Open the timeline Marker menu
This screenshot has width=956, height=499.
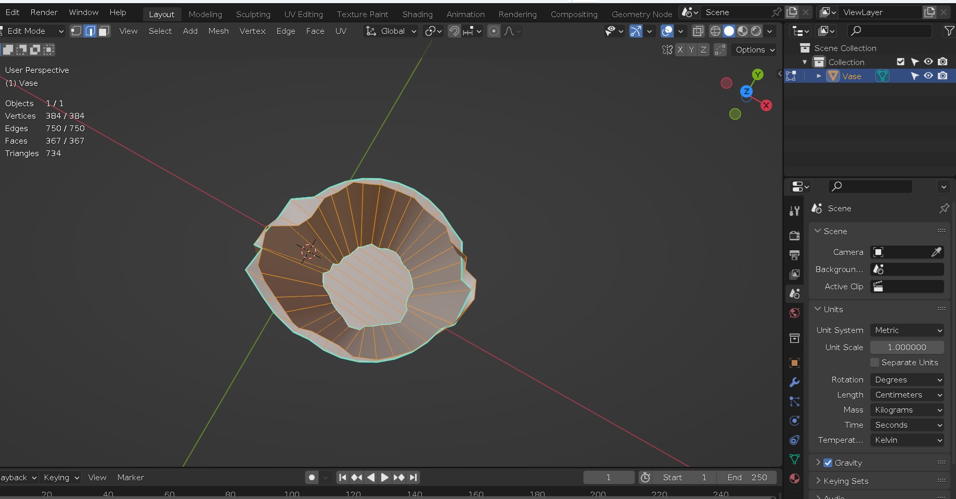click(x=131, y=477)
